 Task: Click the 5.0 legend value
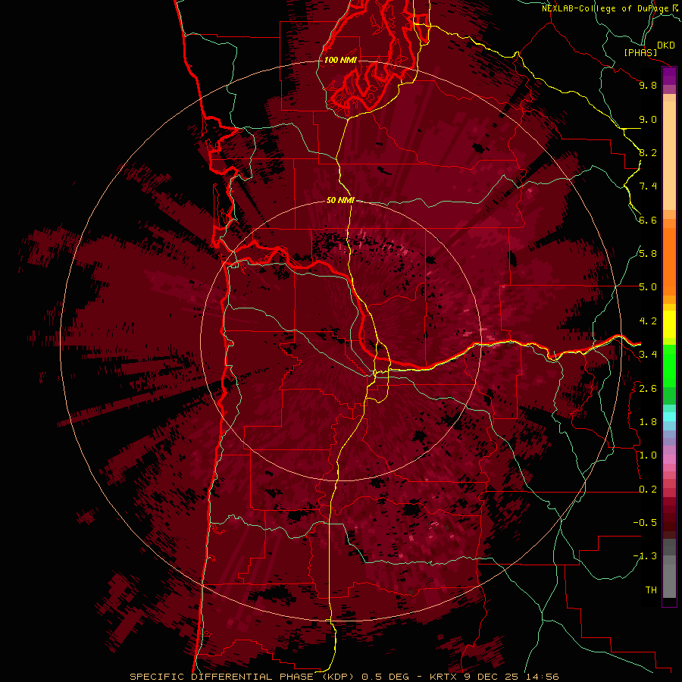tap(648, 287)
